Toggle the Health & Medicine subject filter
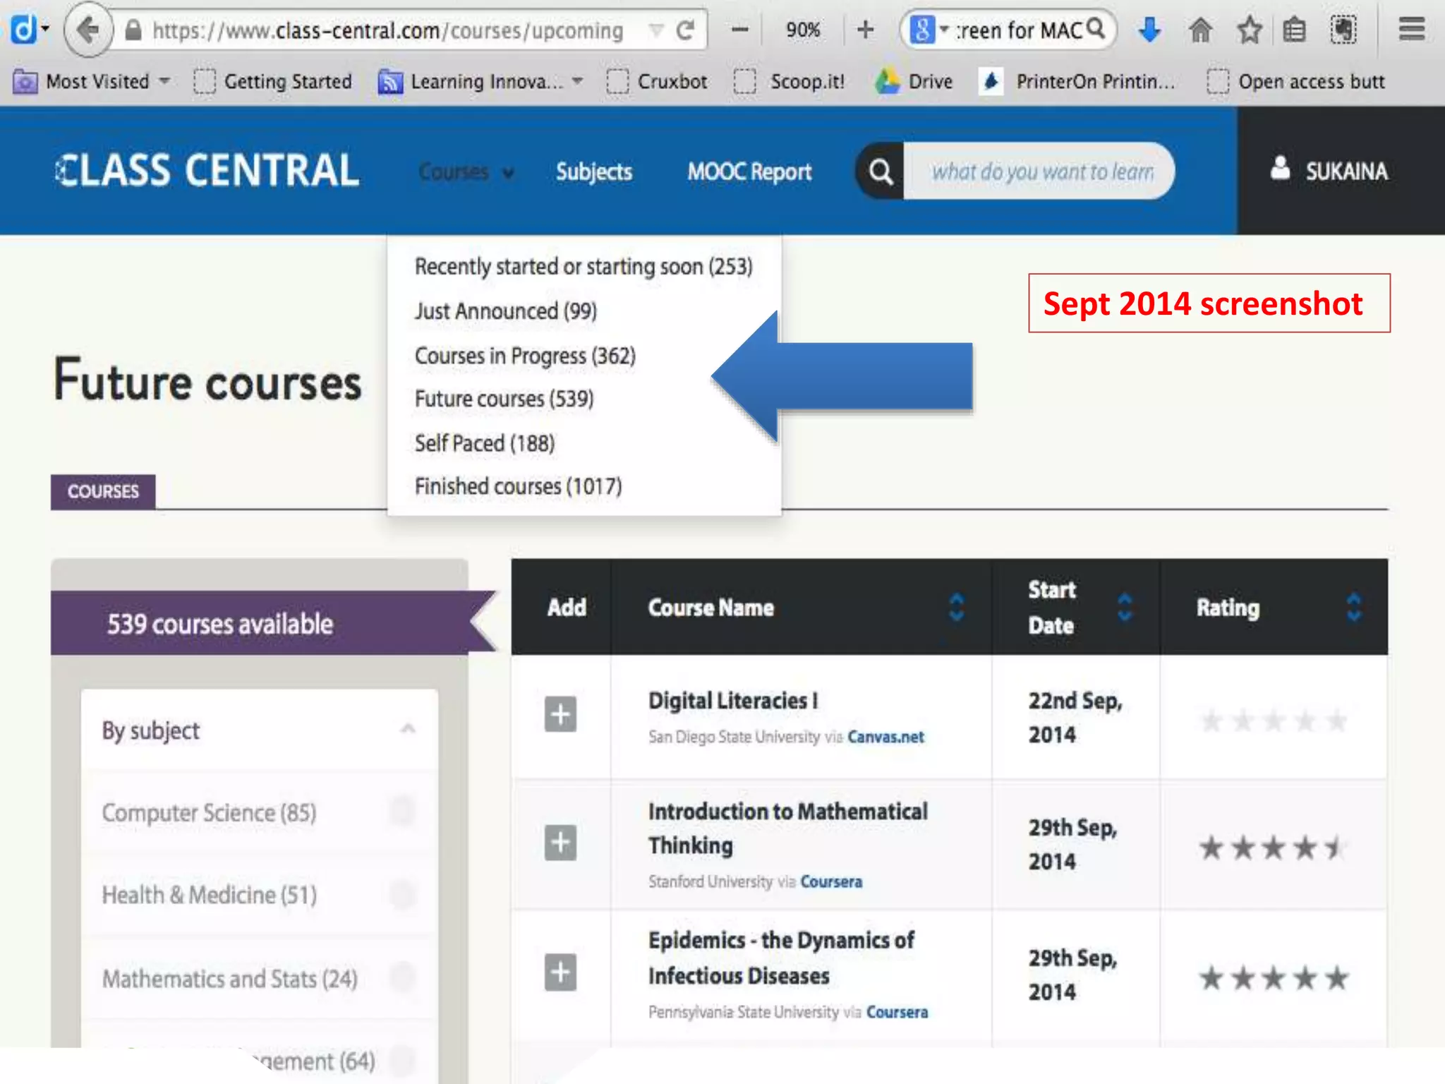 403,894
